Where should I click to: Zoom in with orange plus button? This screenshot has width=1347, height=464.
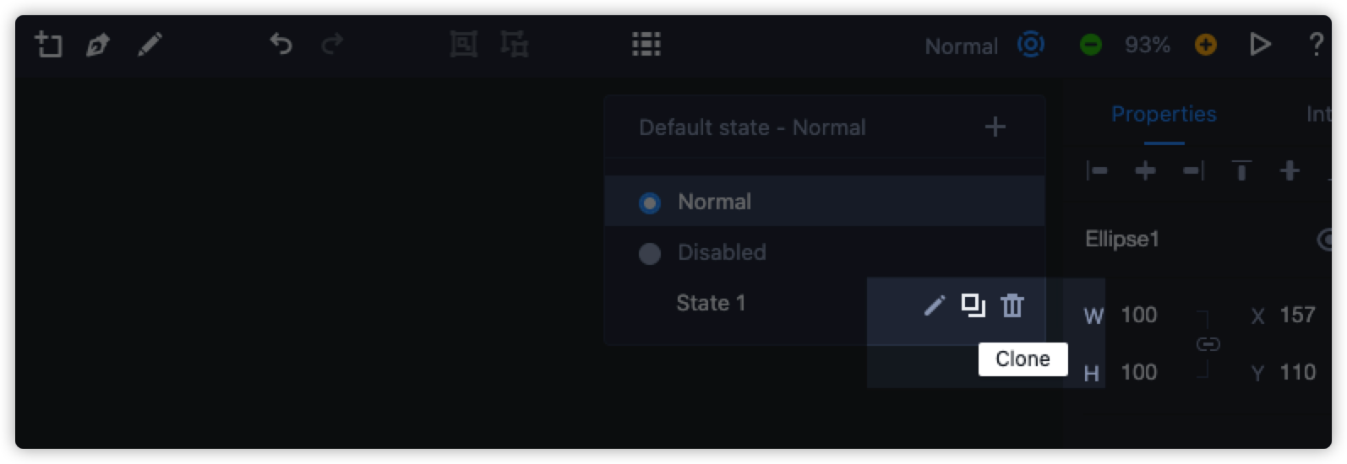coord(1206,45)
